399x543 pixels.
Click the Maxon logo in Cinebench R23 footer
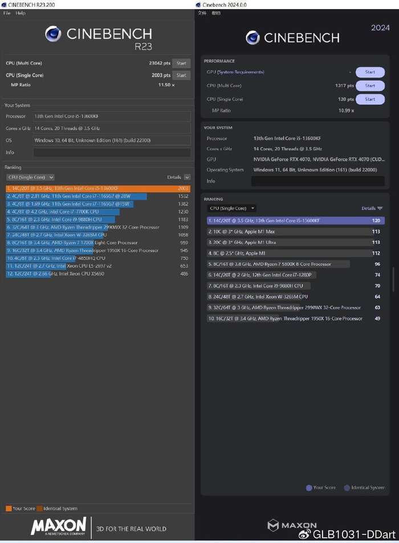click(x=59, y=526)
